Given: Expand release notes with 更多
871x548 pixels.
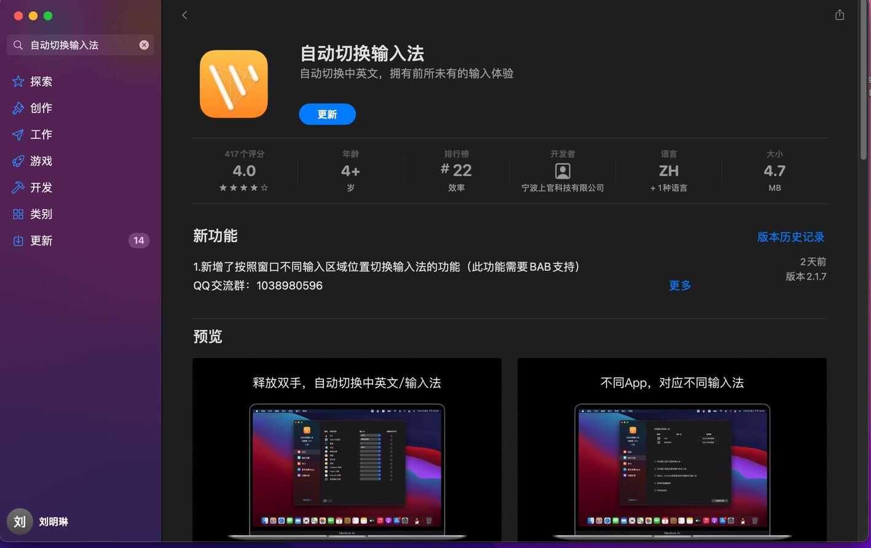Looking at the screenshot, I should click(680, 286).
